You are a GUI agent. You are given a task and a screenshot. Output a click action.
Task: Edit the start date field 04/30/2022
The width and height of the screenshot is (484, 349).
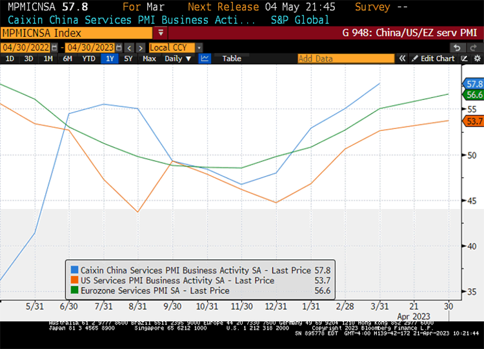tap(26, 48)
